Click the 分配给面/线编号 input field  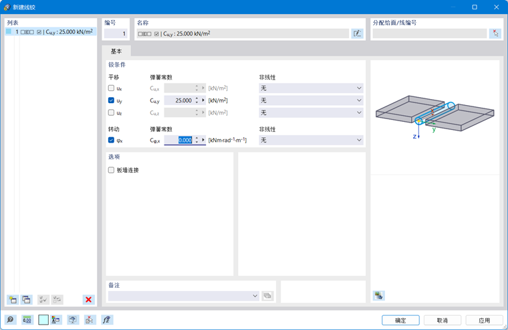(430, 33)
